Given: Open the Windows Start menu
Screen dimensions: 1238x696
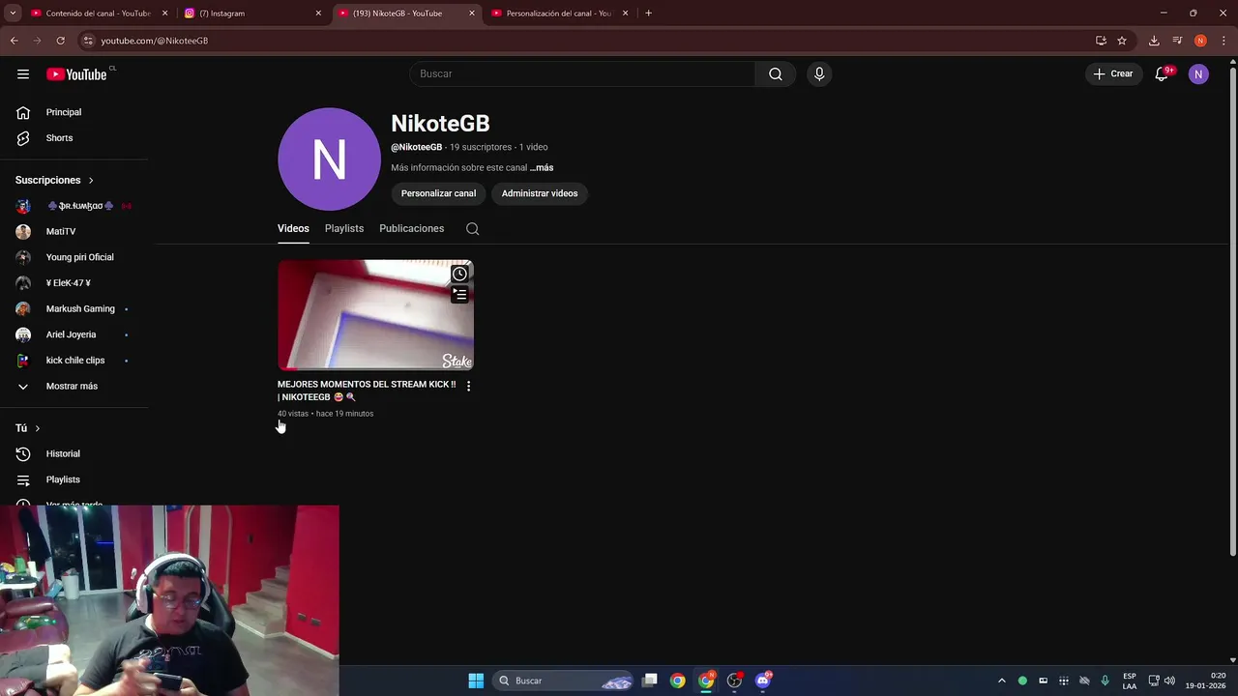Looking at the screenshot, I should [476, 681].
